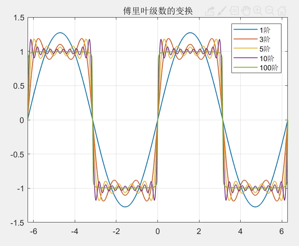Screen dimensions: 299x246
Task: Choose the zoom in magnifier tool
Action: tap(258, 11)
